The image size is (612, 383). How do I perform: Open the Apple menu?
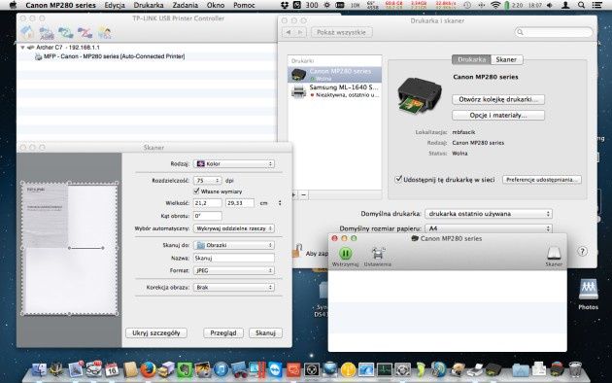[x=13, y=5]
